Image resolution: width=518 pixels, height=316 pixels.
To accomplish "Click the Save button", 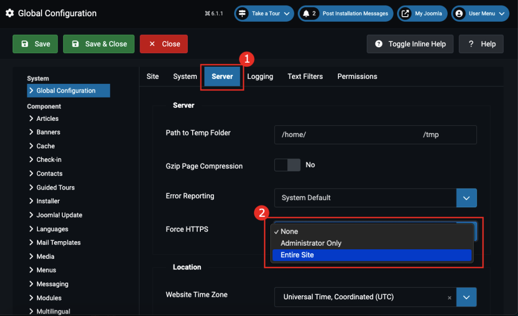I will (x=35, y=44).
